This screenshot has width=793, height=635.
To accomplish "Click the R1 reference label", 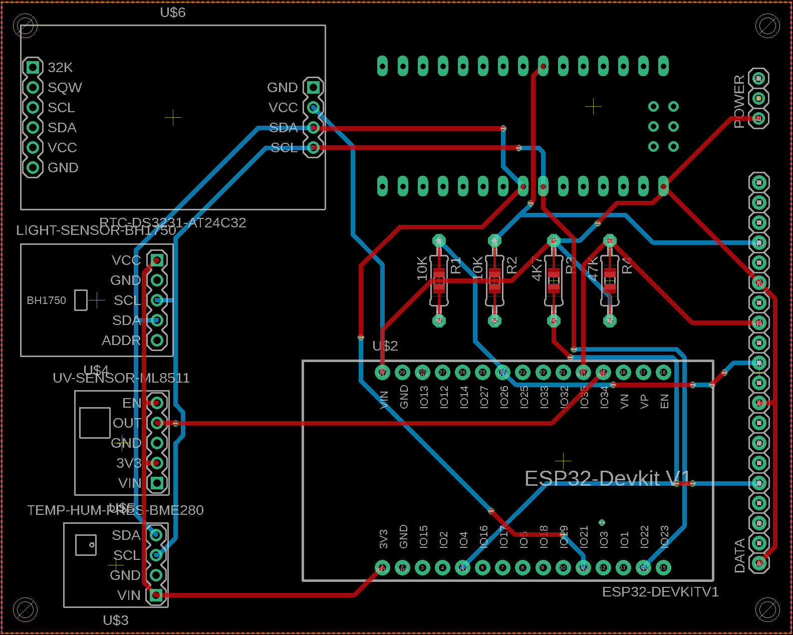I will click(x=455, y=265).
